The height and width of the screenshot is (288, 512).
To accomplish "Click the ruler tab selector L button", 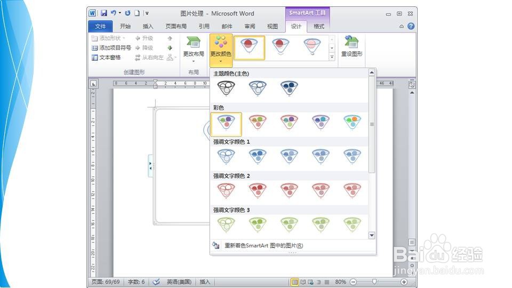I will click(94, 84).
